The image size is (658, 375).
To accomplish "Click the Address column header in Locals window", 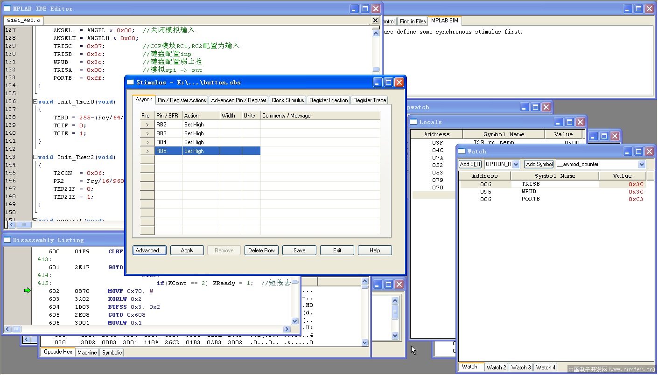I will pyautogui.click(x=437, y=134).
